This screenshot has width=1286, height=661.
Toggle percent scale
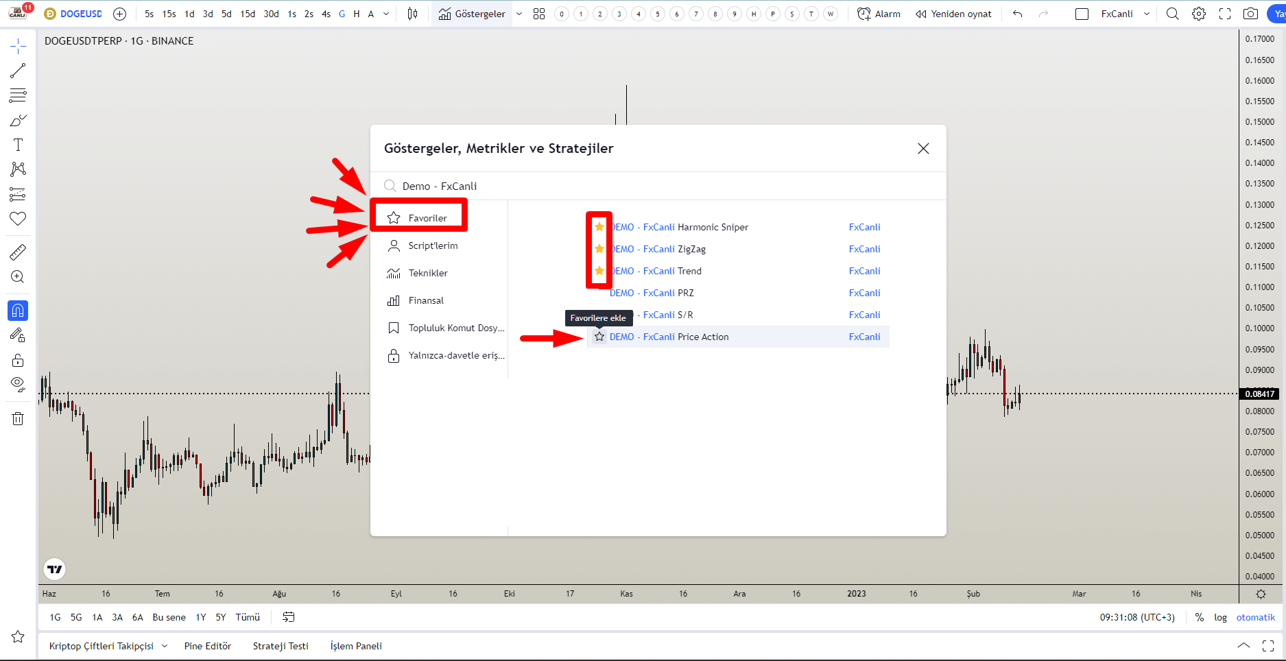pos(1200,617)
